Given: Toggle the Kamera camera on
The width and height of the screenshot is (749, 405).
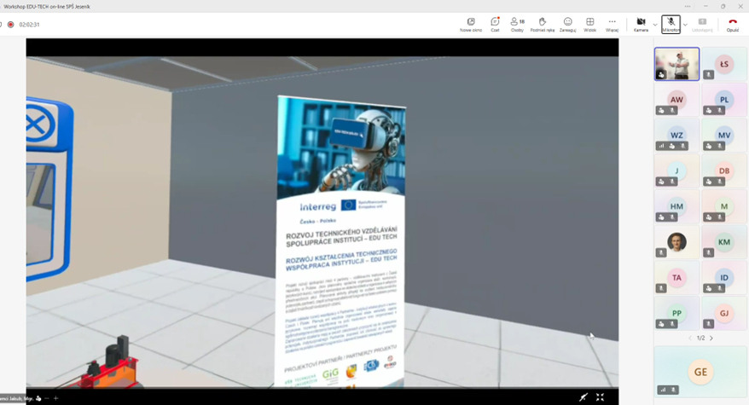Looking at the screenshot, I should [641, 24].
